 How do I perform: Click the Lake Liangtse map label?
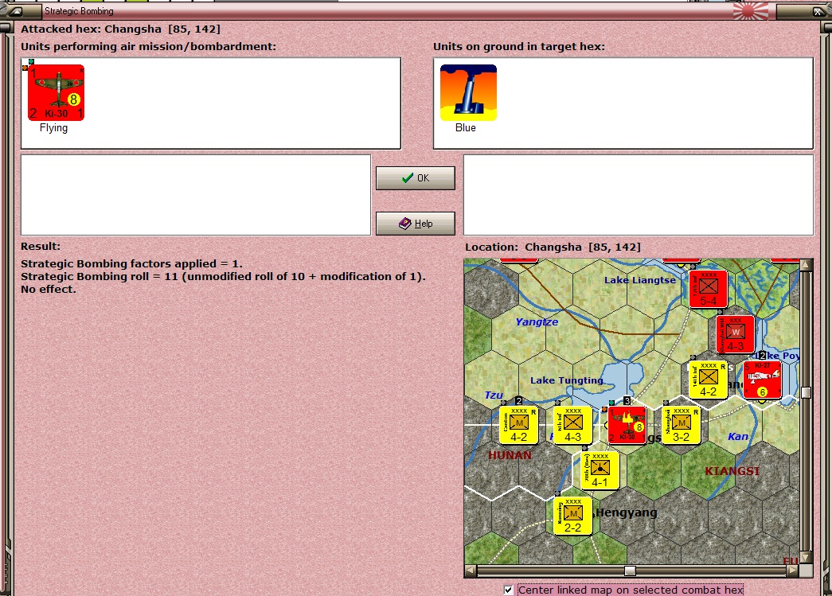[x=640, y=280]
